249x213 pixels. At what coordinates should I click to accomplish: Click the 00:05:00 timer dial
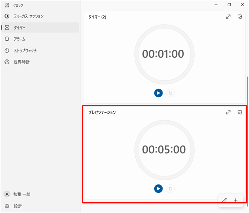point(164,150)
